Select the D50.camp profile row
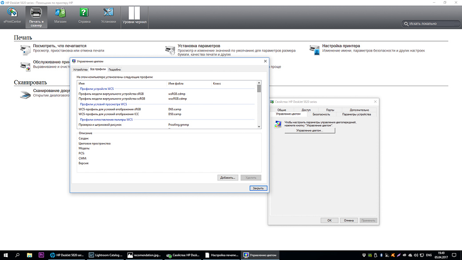 tap(167, 114)
